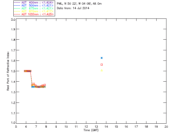Click x-axis tick label '15'
Viewport: 171px width, 137px height.
click(116, 127)
